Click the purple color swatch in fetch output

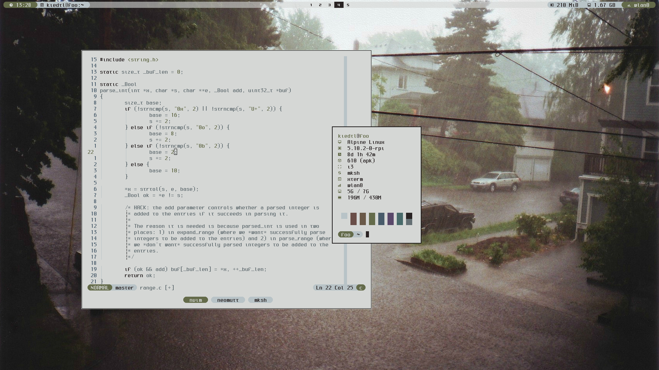click(390, 219)
